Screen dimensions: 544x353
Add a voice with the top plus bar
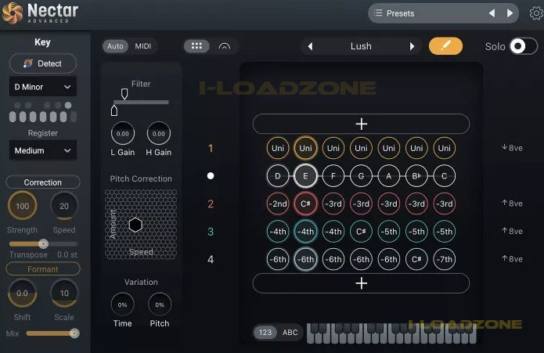click(x=361, y=124)
